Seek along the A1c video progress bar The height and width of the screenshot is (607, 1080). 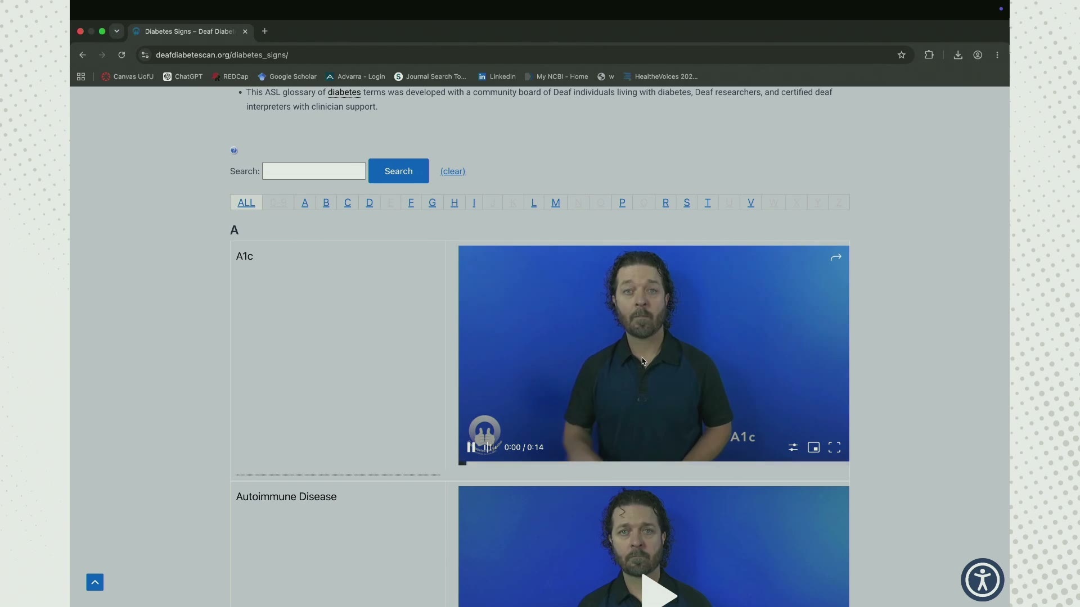(x=654, y=463)
